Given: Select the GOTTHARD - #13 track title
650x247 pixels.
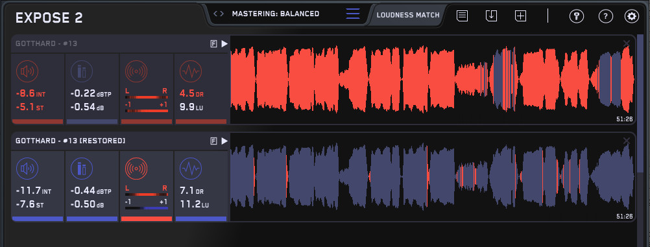Looking at the screenshot, I should 47,43.
